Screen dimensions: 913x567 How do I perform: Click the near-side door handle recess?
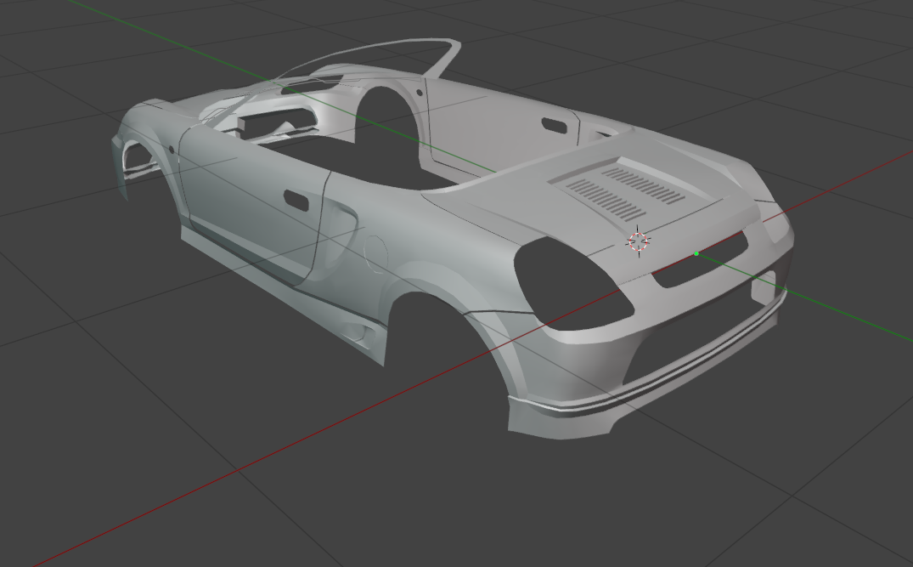[297, 199]
